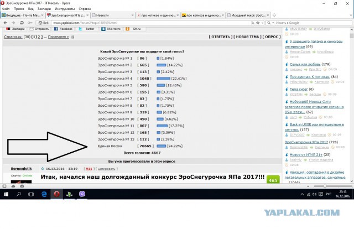The image size is (354, 229).
Task: Open the Файл menu
Action: [6, 9]
